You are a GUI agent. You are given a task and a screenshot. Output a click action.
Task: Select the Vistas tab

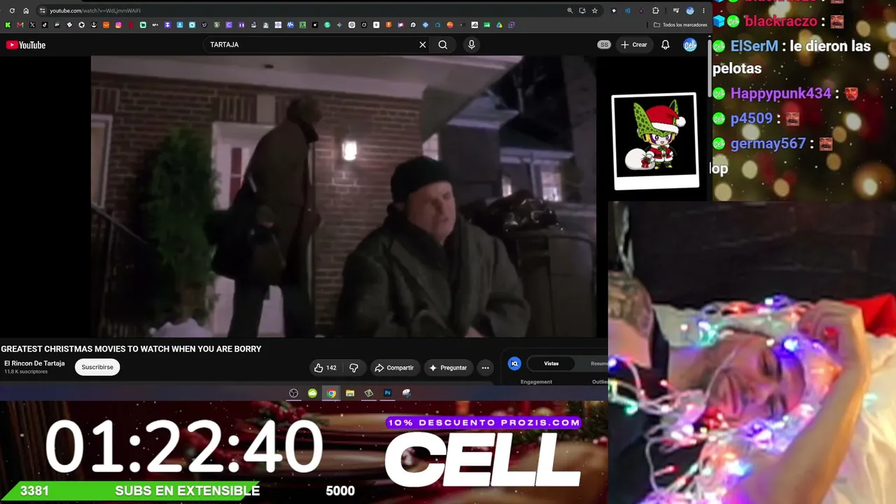[552, 363]
